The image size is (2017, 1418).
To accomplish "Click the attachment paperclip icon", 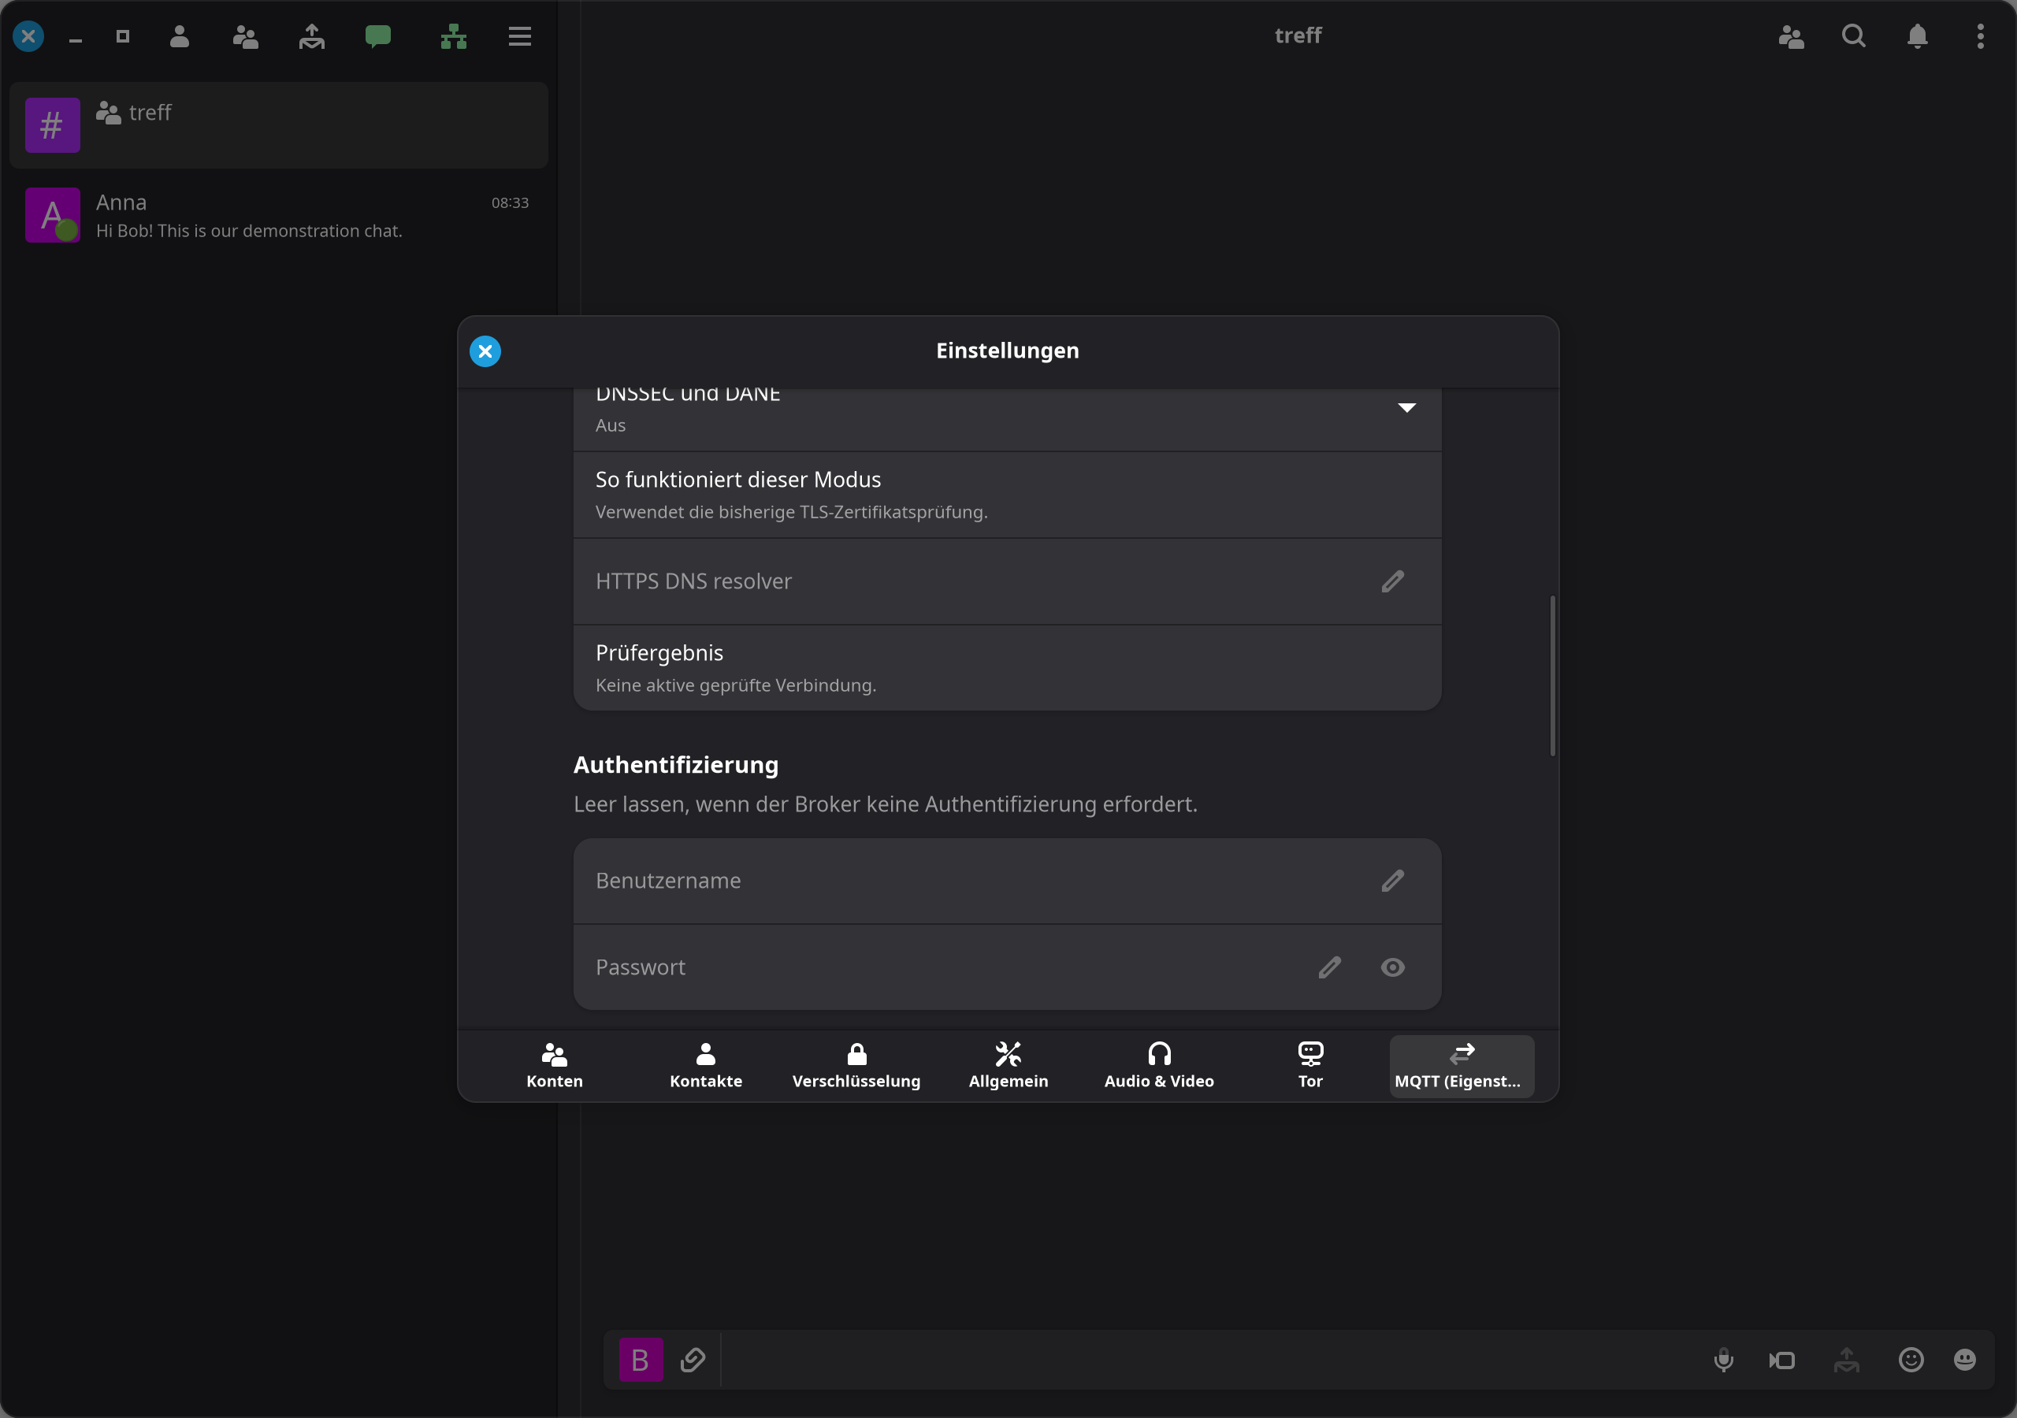I will click(x=693, y=1360).
